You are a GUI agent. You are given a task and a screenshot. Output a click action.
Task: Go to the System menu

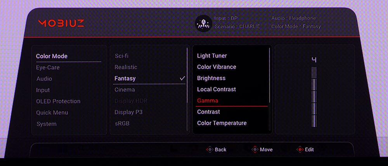[46, 124]
